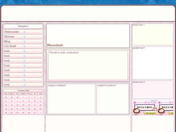This screenshot has width=176, height=132.
Task: Select date 25 in the calendar
Action: pos(40,109)
